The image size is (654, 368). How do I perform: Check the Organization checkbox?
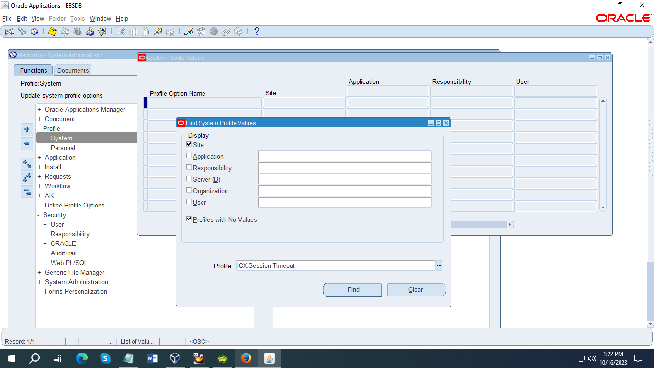pyautogui.click(x=189, y=190)
